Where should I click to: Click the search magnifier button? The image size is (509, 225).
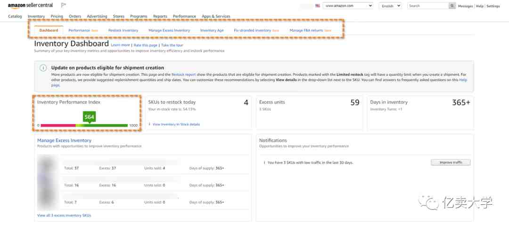click(452, 6)
